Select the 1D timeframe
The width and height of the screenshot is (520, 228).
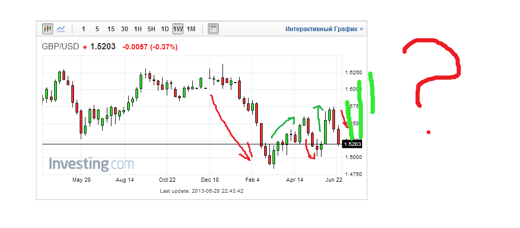(x=165, y=29)
